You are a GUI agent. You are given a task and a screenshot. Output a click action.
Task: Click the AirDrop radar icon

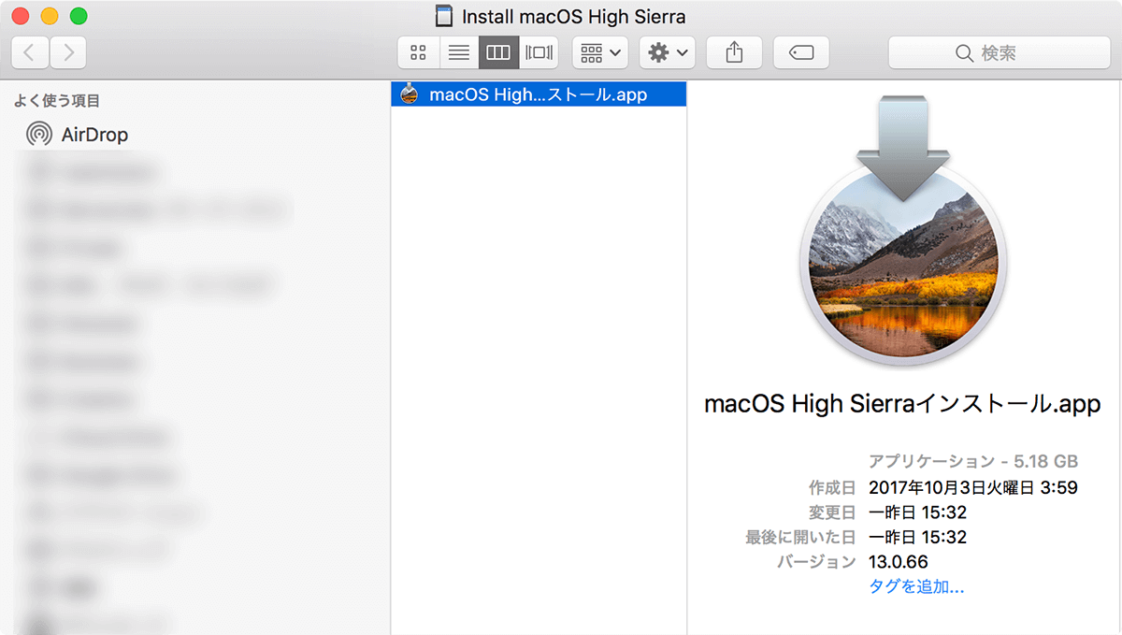(39, 135)
